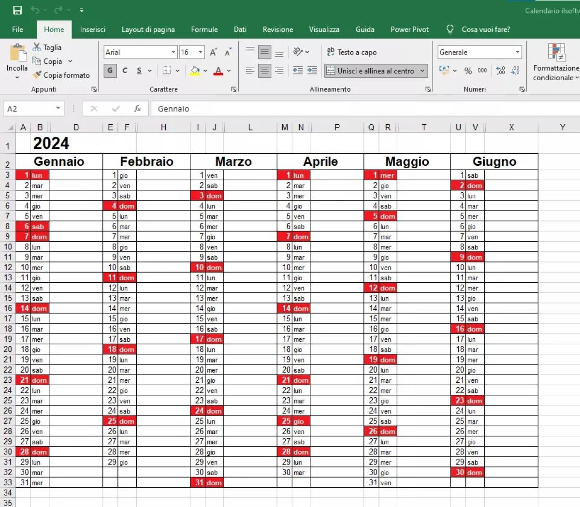The width and height of the screenshot is (580, 507).
Task: Toggle bold with the G button
Action: (x=110, y=71)
